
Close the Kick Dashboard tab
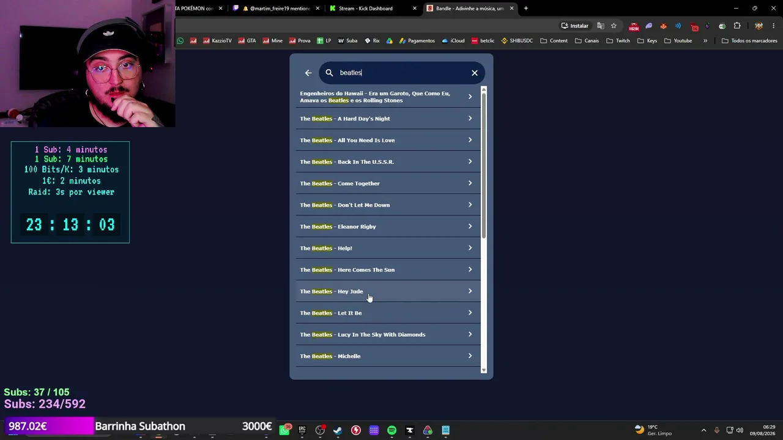[415, 9]
